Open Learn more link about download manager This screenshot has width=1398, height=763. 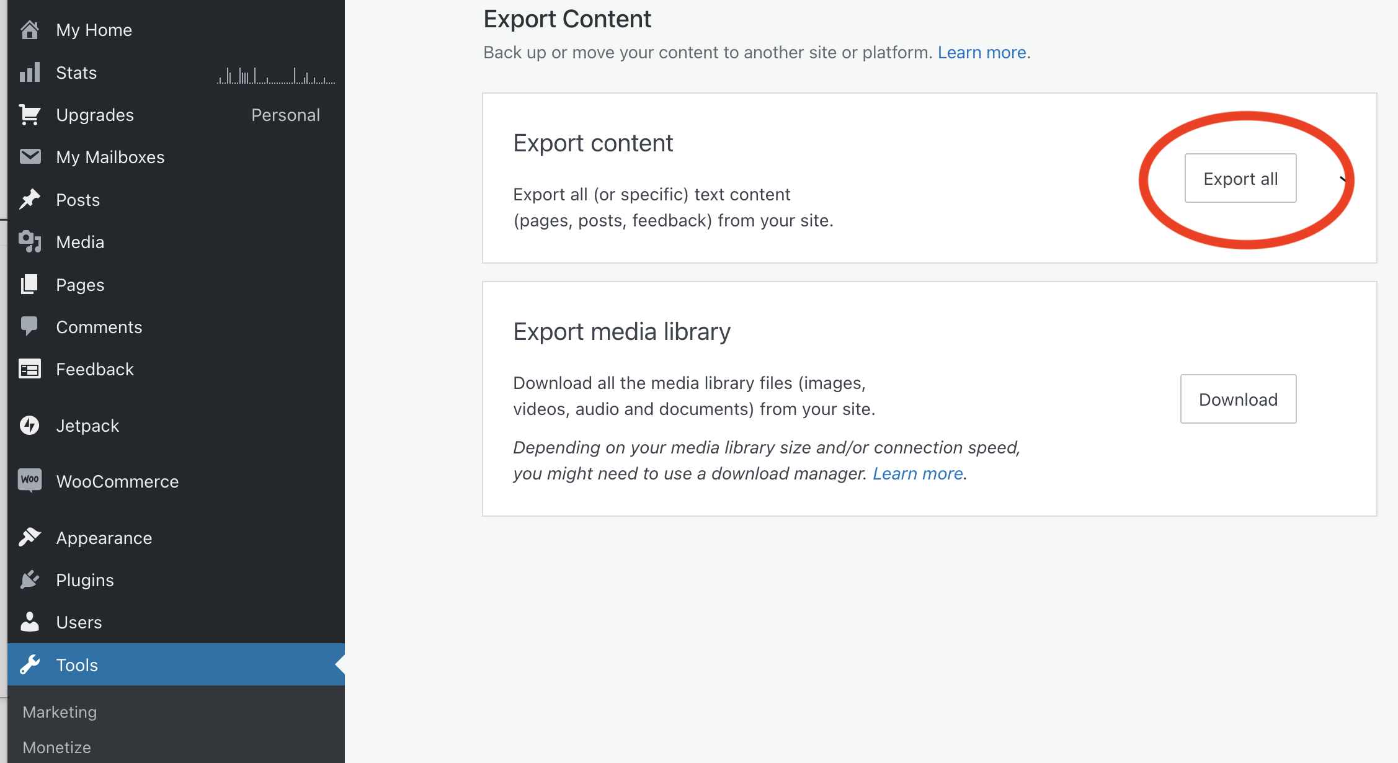(x=917, y=473)
